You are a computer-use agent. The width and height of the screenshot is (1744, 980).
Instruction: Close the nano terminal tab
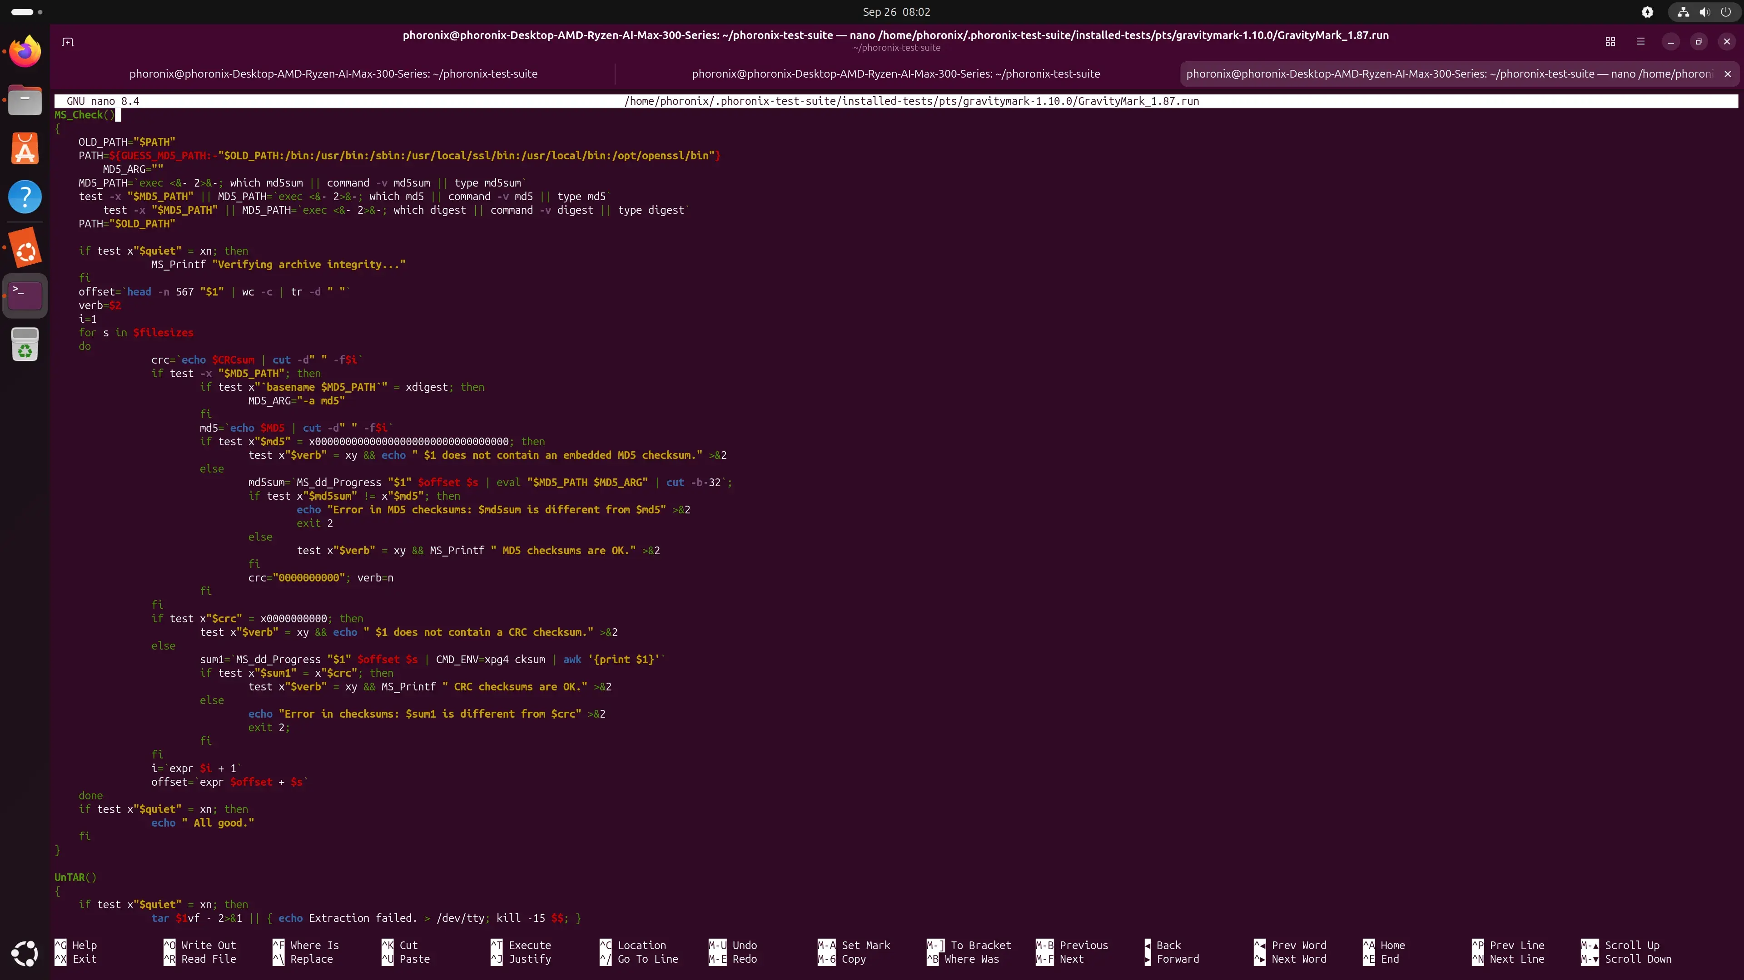coord(1727,74)
